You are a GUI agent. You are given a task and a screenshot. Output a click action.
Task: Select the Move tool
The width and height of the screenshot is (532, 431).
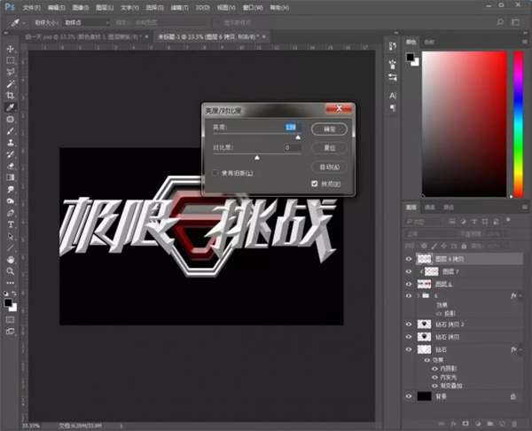click(11, 49)
